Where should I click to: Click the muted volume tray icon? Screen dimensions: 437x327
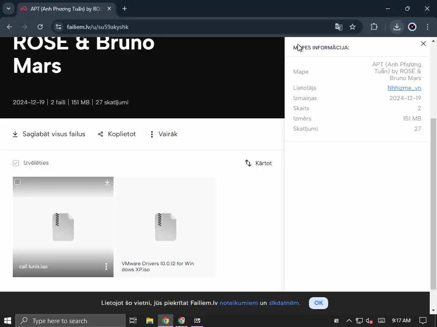pyautogui.click(x=369, y=321)
